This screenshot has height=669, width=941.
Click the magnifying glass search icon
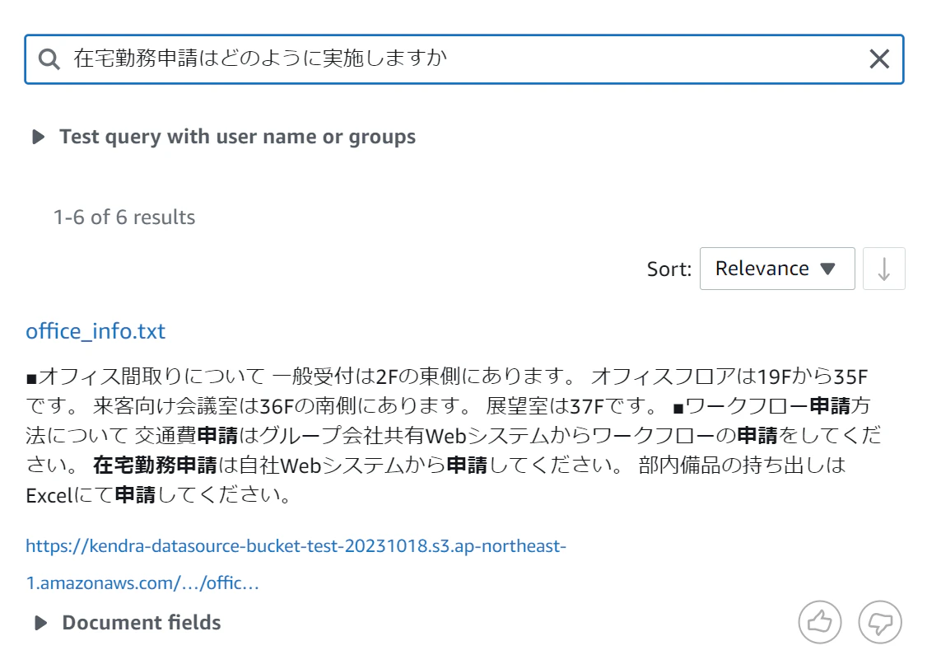tap(49, 58)
